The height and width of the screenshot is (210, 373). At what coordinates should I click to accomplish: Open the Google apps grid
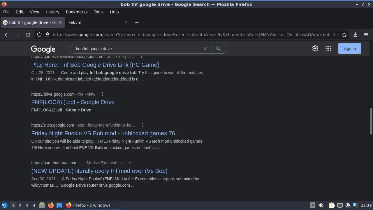pyautogui.click(x=329, y=48)
